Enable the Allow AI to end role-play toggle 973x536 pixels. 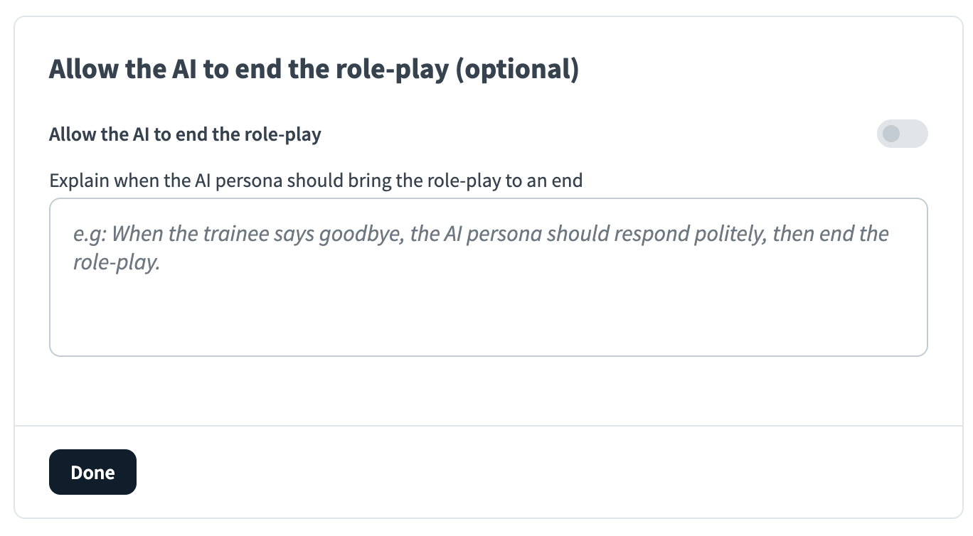902,134
